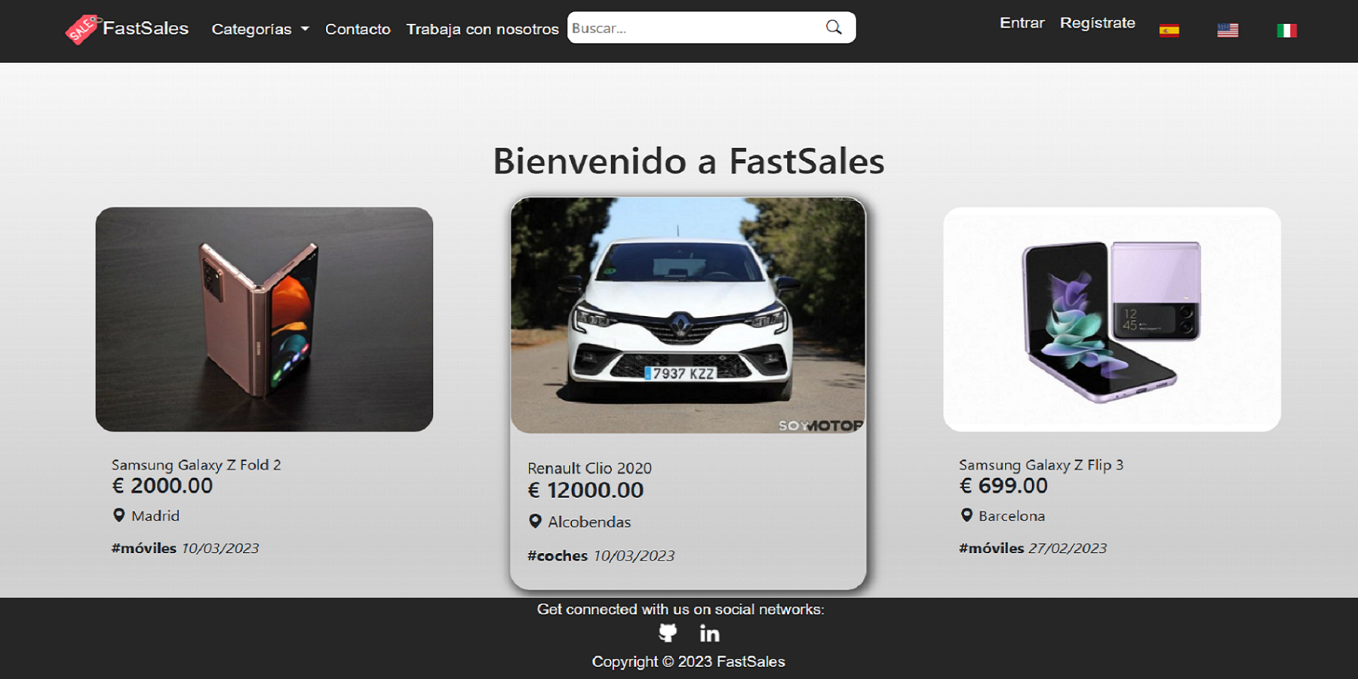Click the FastSales sale-tag logo icon
This screenshot has height=679, width=1358.
[82, 29]
